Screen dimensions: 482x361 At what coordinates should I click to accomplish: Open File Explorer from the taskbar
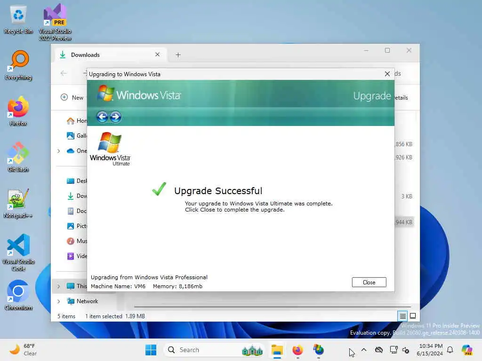tap(277, 350)
